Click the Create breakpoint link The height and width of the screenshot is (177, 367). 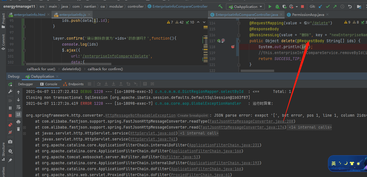point(193,116)
